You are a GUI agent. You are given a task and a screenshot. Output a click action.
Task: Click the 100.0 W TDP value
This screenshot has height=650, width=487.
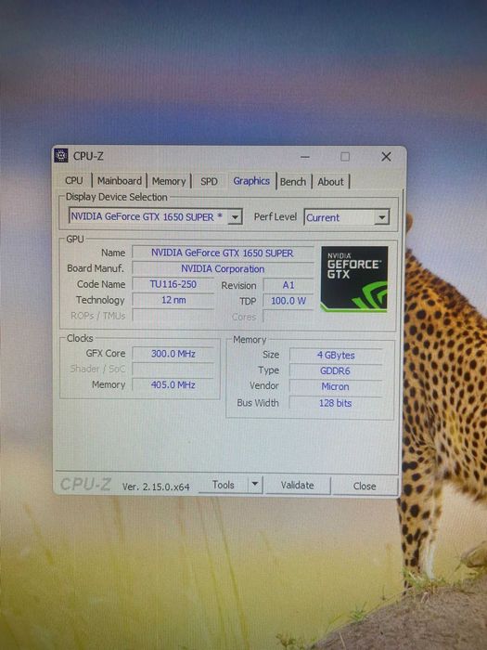tap(288, 301)
